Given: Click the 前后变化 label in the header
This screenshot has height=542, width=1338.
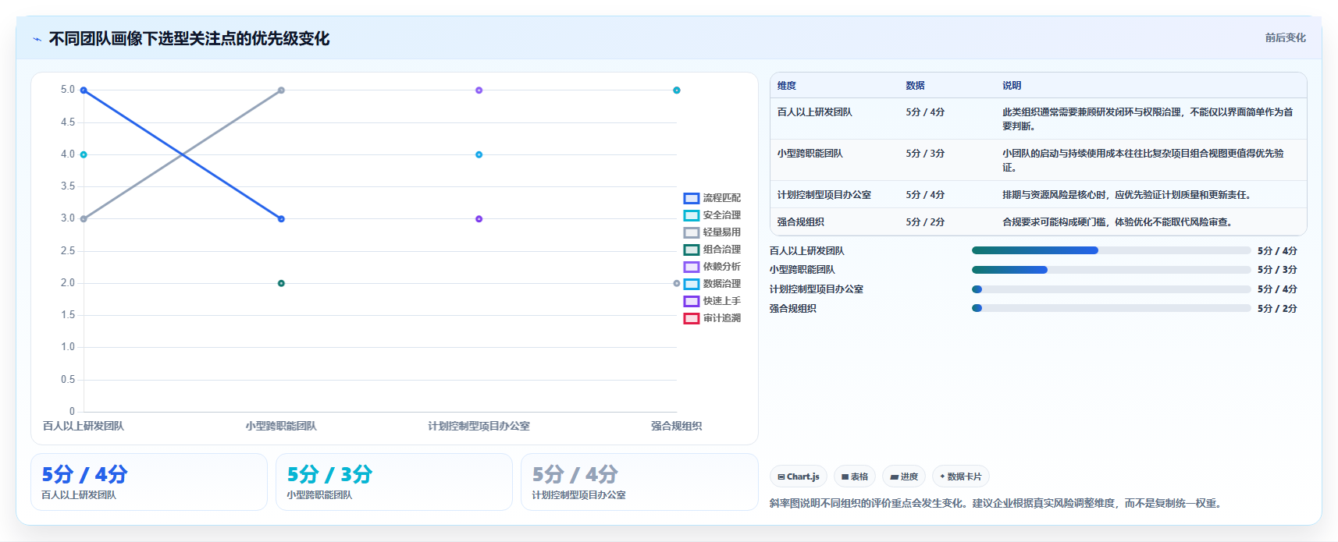Looking at the screenshot, I should pyautogui.click(x=1285, y=37).
